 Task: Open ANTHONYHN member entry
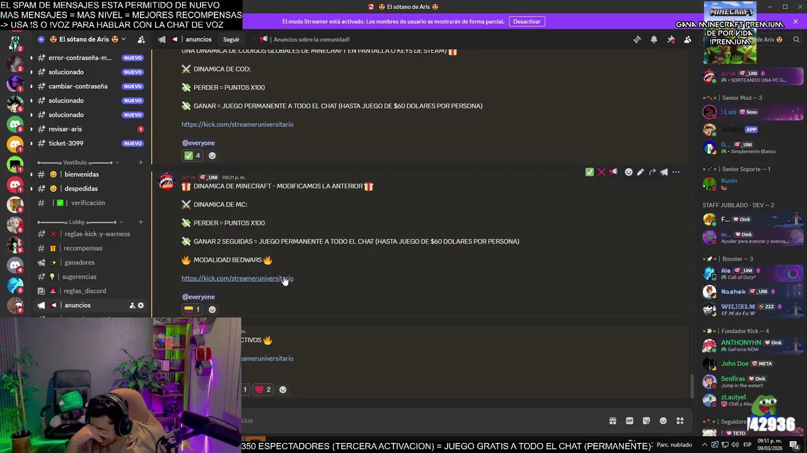[x=753, y=345]
